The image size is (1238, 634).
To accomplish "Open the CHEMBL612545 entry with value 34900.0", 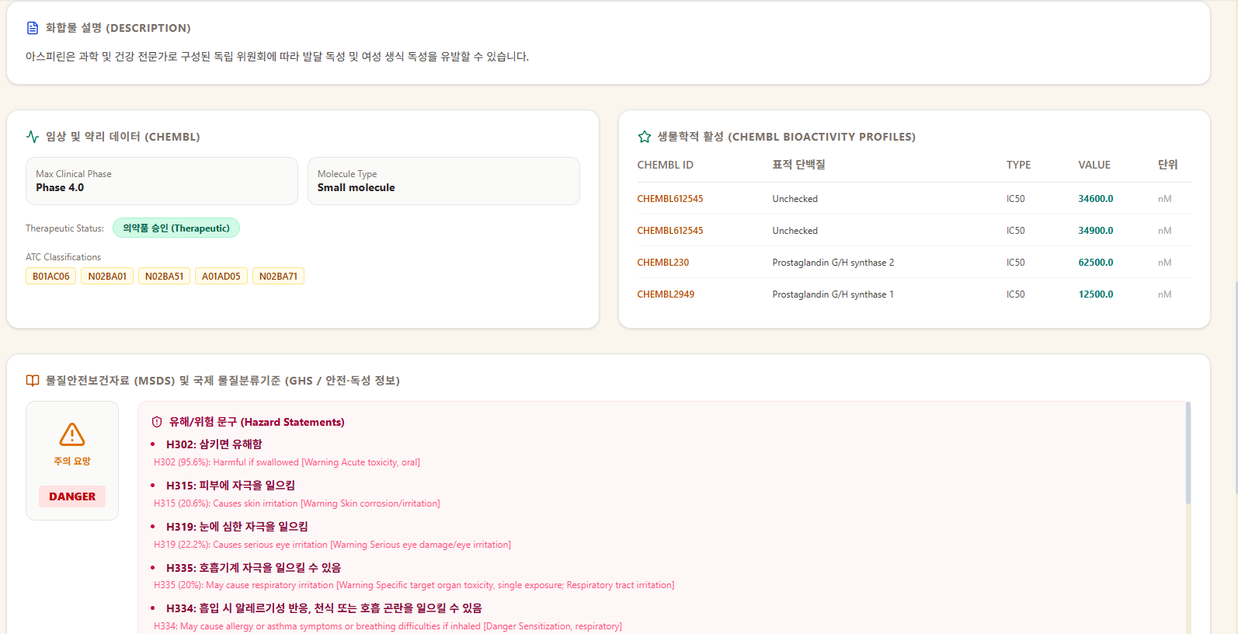I will click(x=670, y=231).
